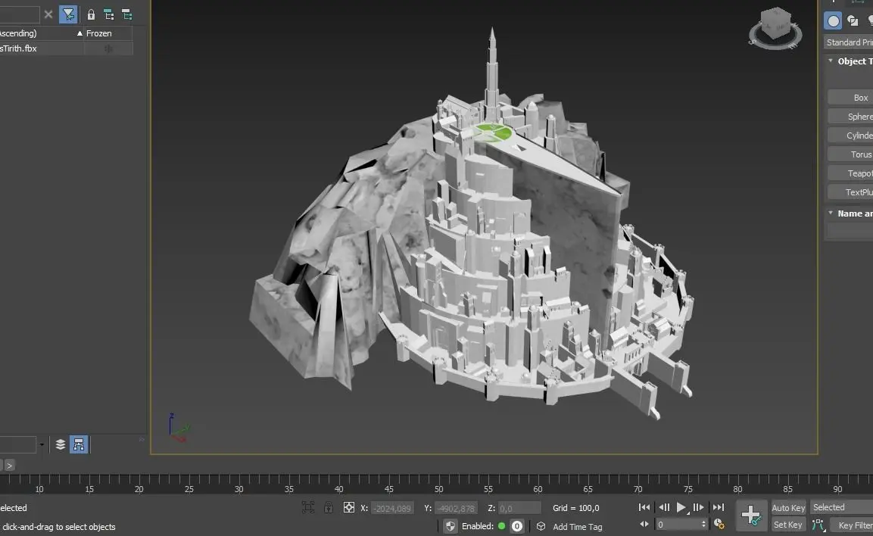Click the first hierarchy tree icon beside lock
873x536 pixels.
pos(108,15)
